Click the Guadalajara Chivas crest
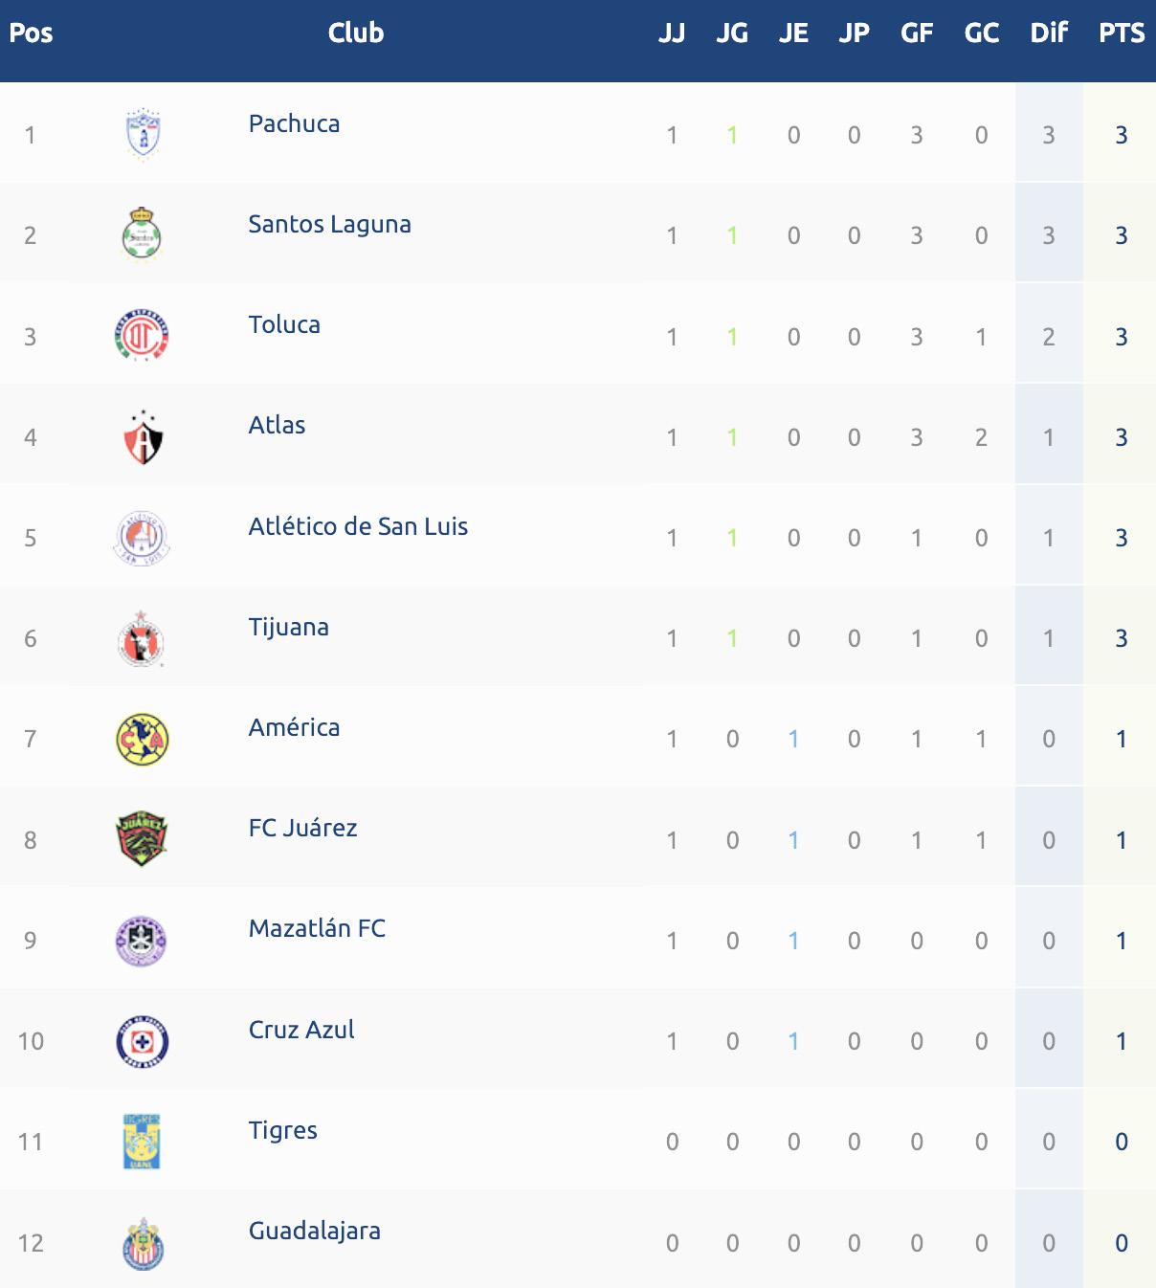 [x=143, y=1243]
